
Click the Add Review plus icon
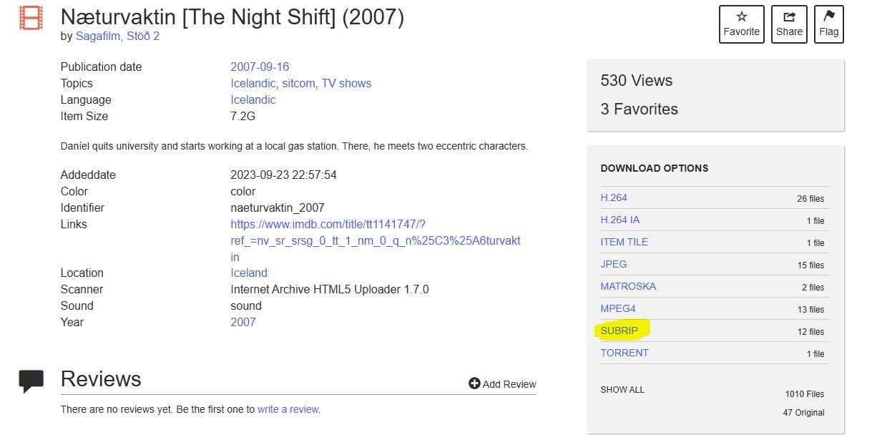click(x=474, y=383)
